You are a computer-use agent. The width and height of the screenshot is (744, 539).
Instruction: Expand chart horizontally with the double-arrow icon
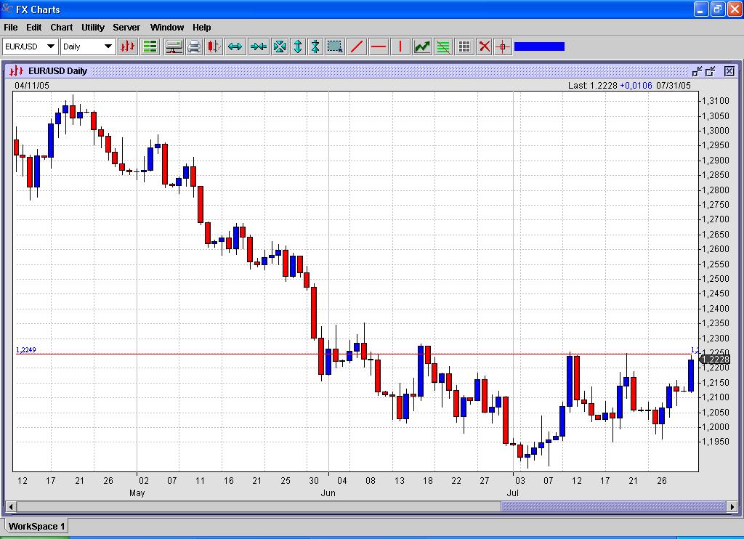click(x=235, y=46)
